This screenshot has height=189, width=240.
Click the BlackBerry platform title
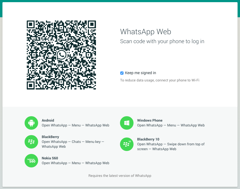click(50, 137)
